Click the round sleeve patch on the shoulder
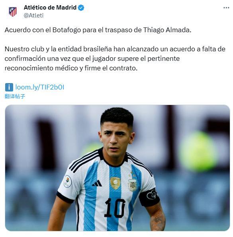 pos(68,181)
